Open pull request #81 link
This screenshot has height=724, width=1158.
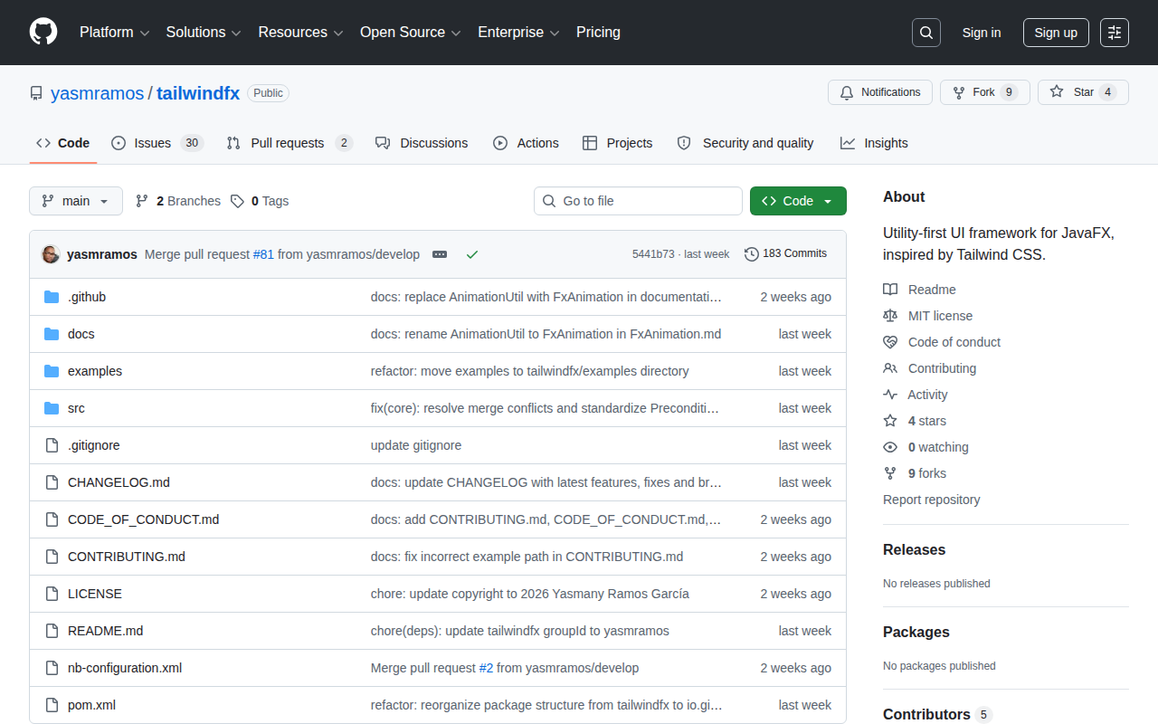pos(263,254)
